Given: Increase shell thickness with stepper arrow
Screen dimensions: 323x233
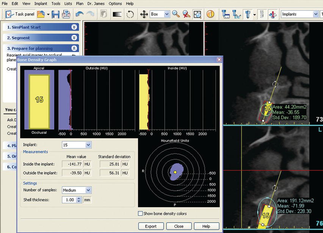Looking at the screenshot, I should point(78,198).
